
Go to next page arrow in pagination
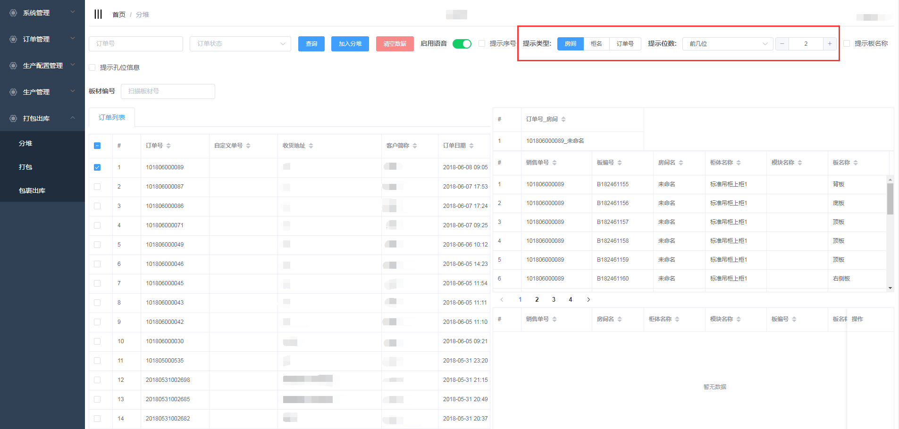(588, 299)
